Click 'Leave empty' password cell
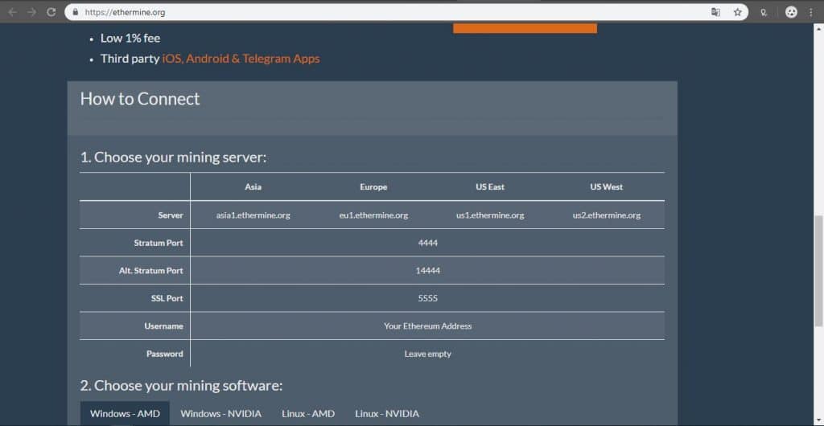The width and height of the screenshot is (824, 426). click(x=428, y=354)
